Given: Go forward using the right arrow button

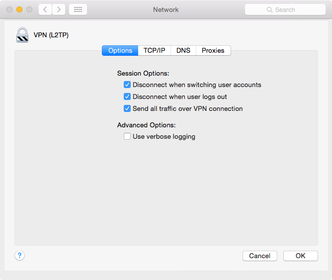Looking at the screenshot, I should click(x=59, y=9).
